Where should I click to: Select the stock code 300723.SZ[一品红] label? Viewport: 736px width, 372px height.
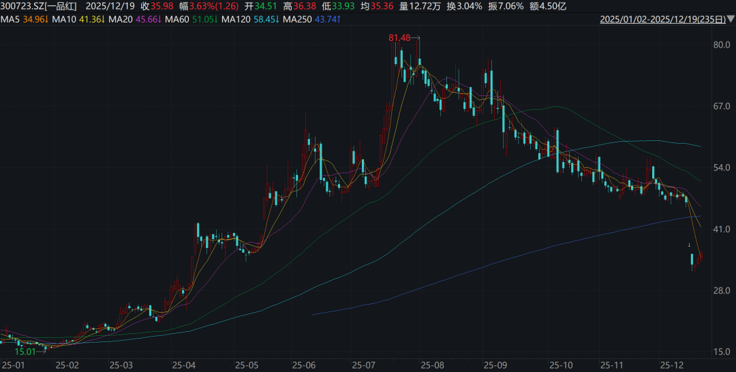[x=38, y=7]
